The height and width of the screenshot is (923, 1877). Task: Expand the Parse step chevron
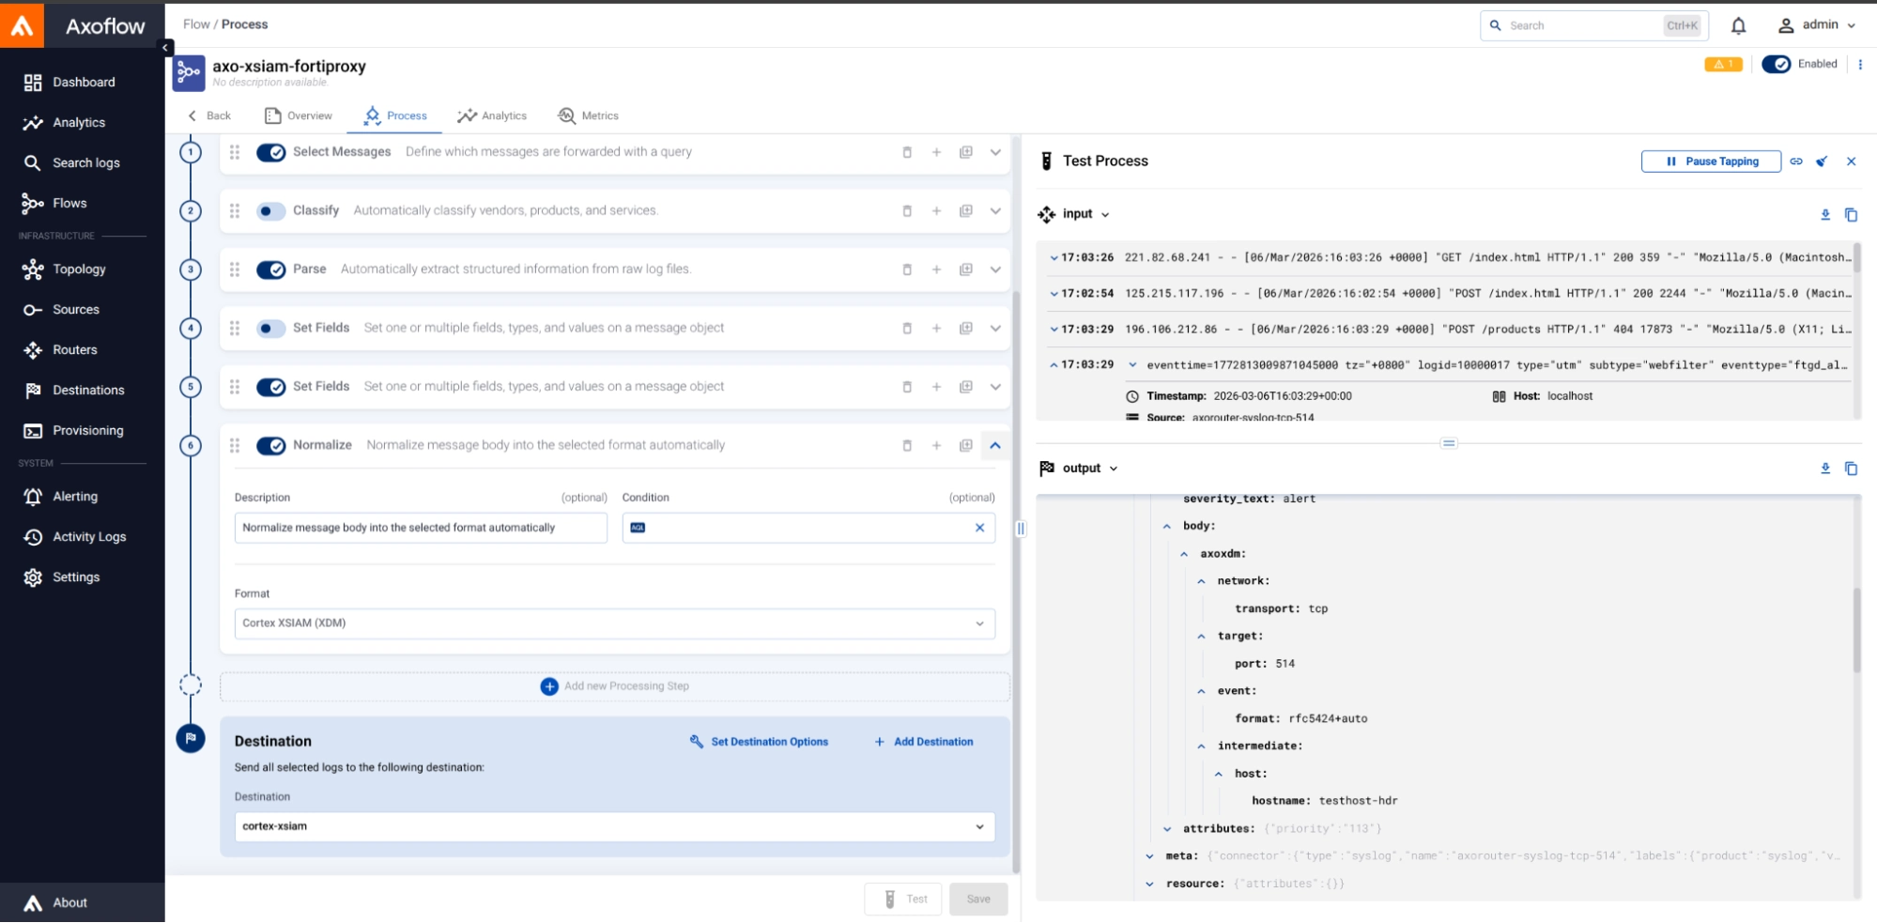[995, 269]
